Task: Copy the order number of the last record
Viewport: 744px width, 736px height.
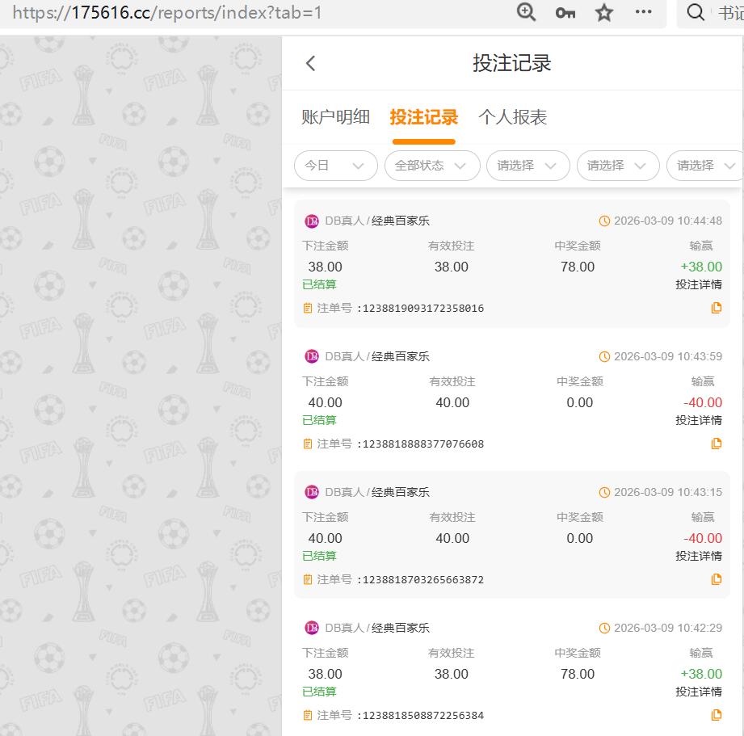Action: [x=716, y=714]
